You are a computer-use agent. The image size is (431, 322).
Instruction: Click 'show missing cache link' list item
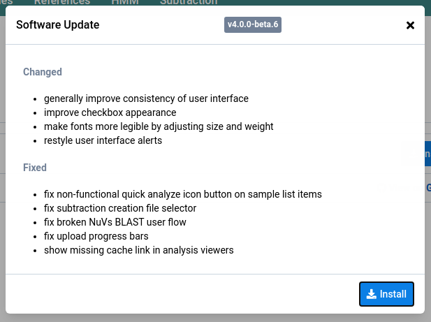coord(138,250)
